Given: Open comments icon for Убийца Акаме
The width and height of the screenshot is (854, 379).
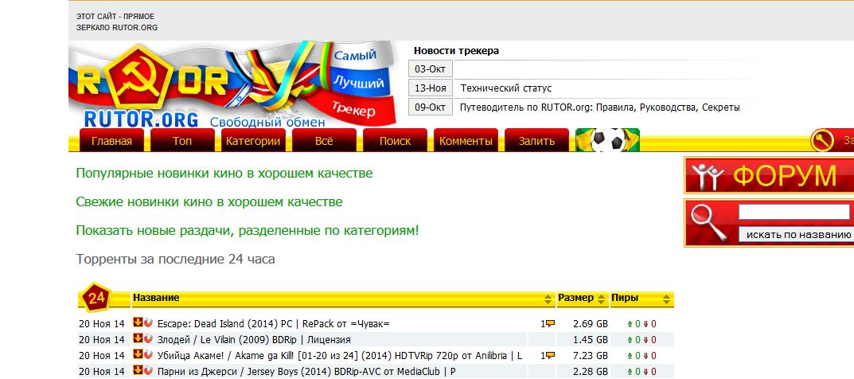Looking at the screenshot, I should (x=550, y=355).
